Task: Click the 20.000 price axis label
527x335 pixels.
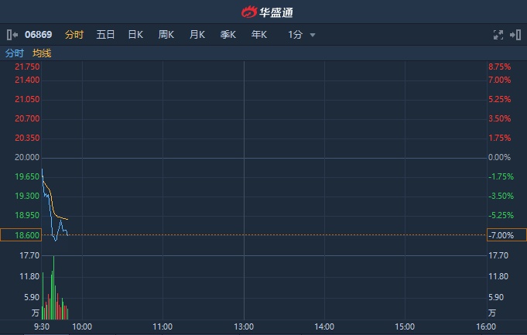Action: point(27,157)
